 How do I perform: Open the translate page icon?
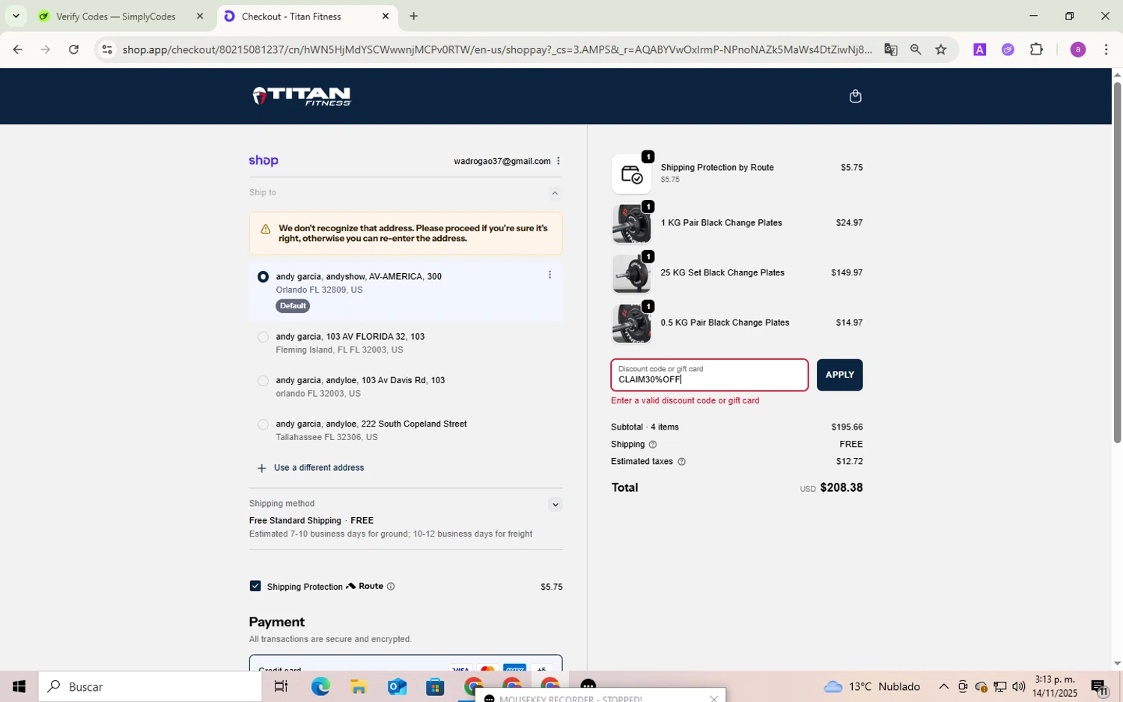pyautogui.click(x=890, y=49)
